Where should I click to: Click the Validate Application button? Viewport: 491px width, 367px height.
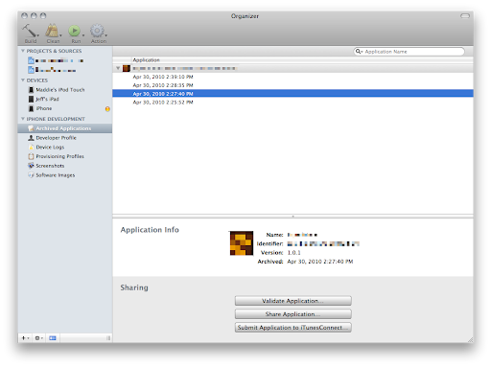[x=292, y=301]
